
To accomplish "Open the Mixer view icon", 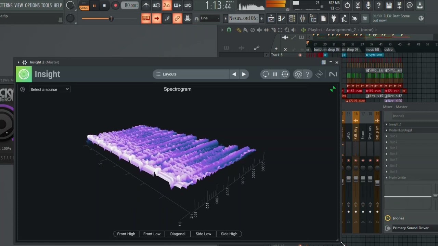I will [x=302, y=18].
